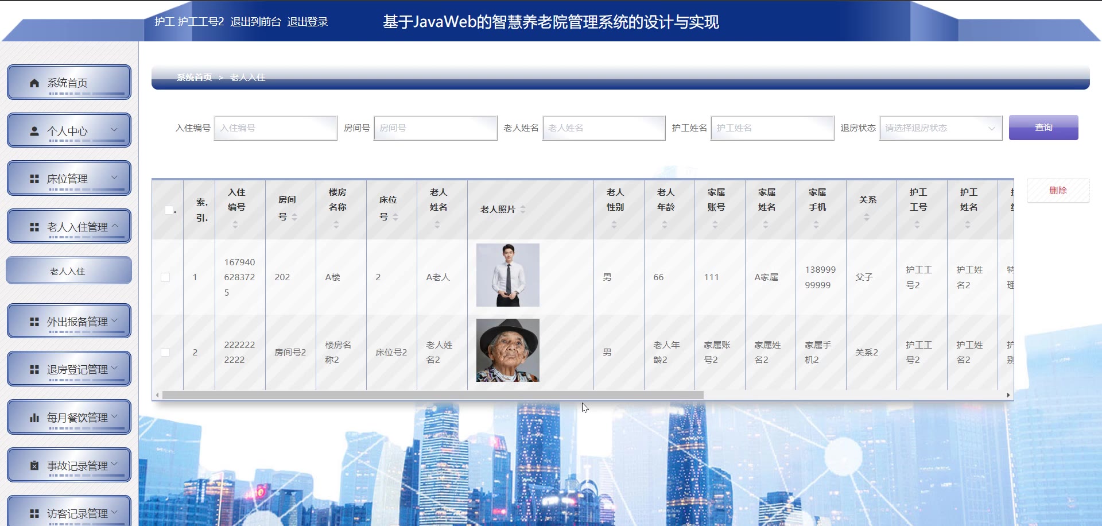Click the grid icon beside 老人入住管理

point(34,227)
